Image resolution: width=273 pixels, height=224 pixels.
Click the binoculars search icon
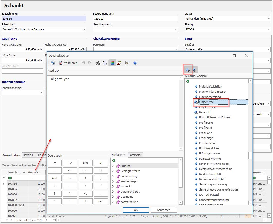click(98, 63)
